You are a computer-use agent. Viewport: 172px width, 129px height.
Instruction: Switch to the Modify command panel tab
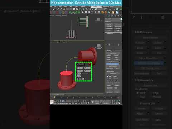109,16
